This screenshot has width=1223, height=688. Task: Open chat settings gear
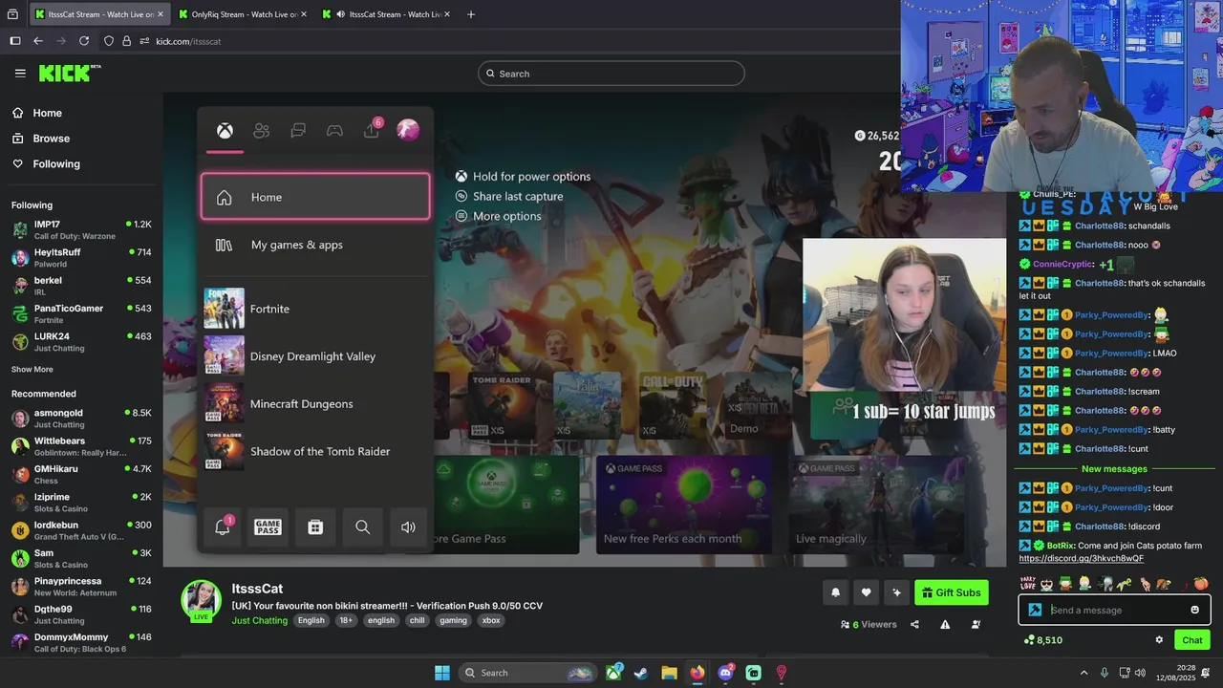point(1159,640)
